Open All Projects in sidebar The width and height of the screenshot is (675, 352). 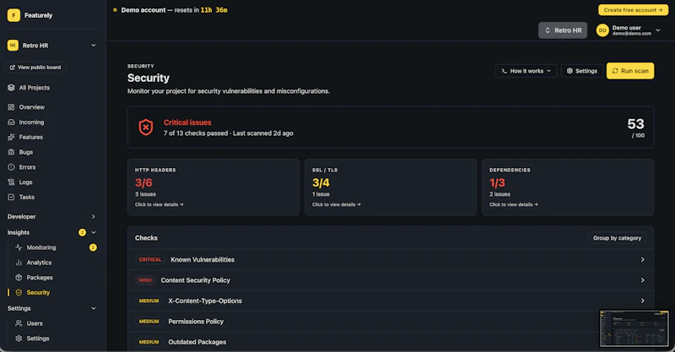coord(34,88)
